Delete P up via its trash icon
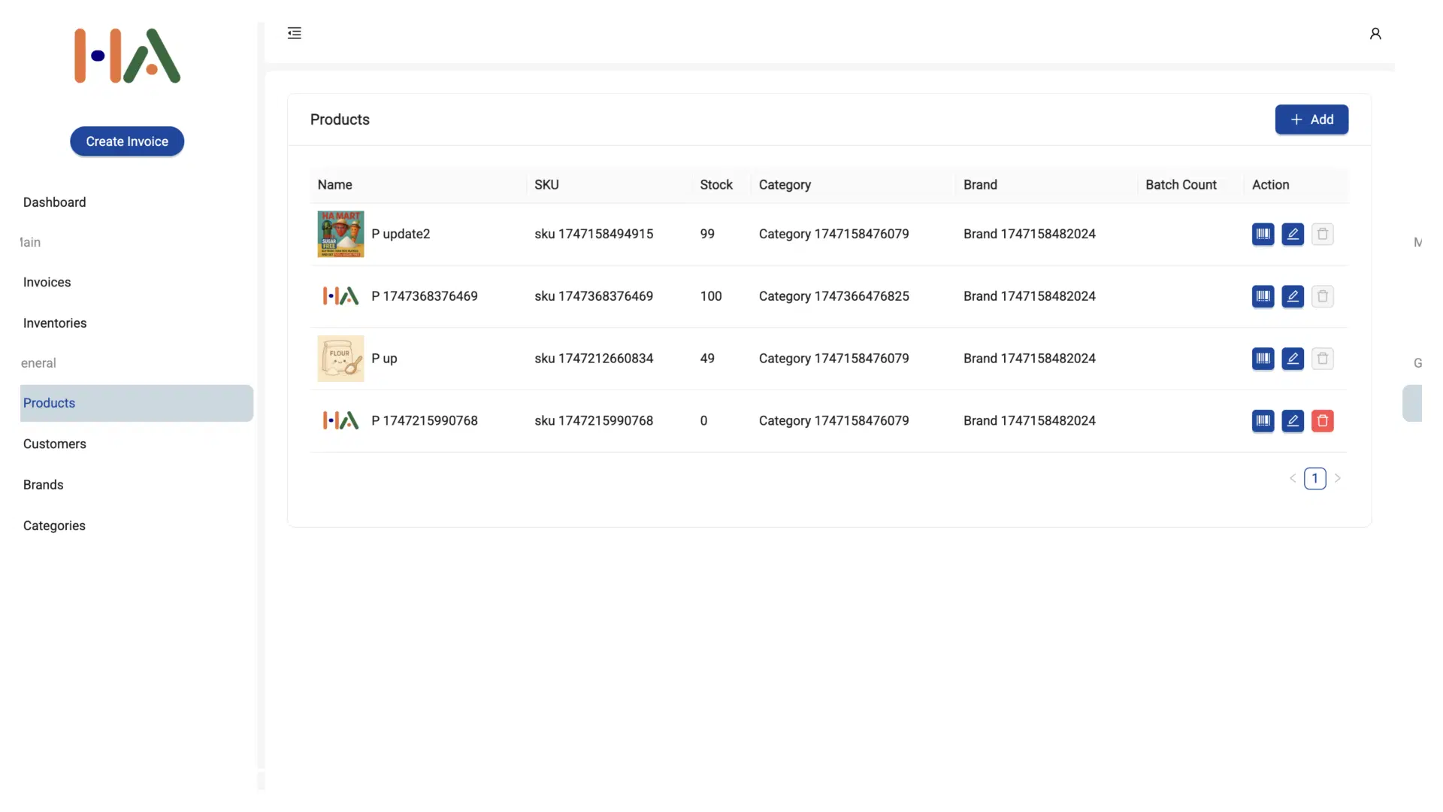Screen dimensions: 1443x812 tap(1323, 359)
